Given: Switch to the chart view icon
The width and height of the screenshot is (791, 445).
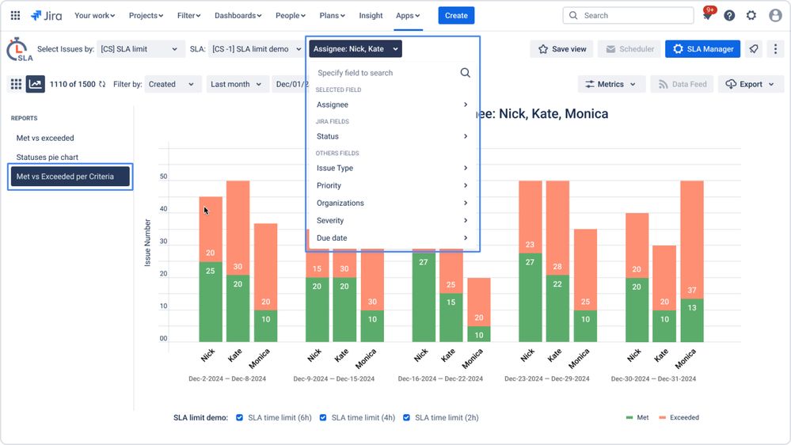Looking at the screenshot, I should (x=36, y=84).
